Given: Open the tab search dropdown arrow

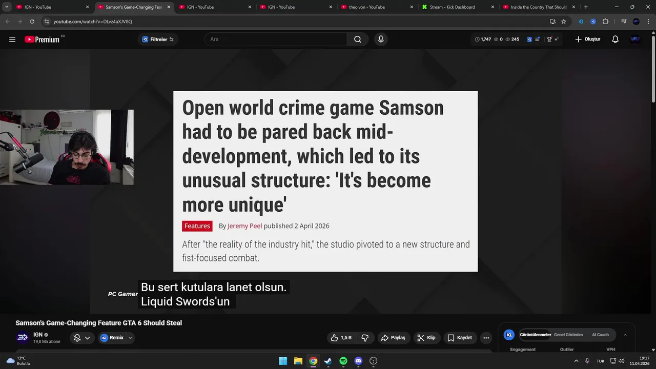Looking at the screenshot, I should click(7, 7).
